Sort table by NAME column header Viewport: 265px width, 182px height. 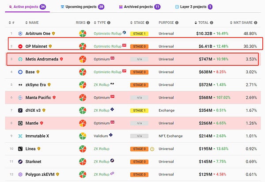point(34,22)
